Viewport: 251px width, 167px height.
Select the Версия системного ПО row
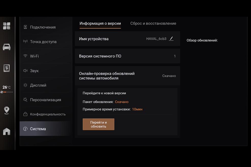tap(128, 56)
